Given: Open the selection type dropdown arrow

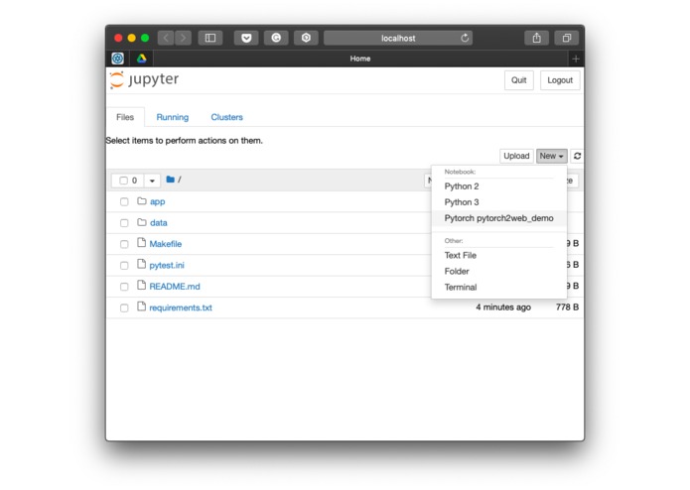Looking at the screenshot, I should coord(152,181).
